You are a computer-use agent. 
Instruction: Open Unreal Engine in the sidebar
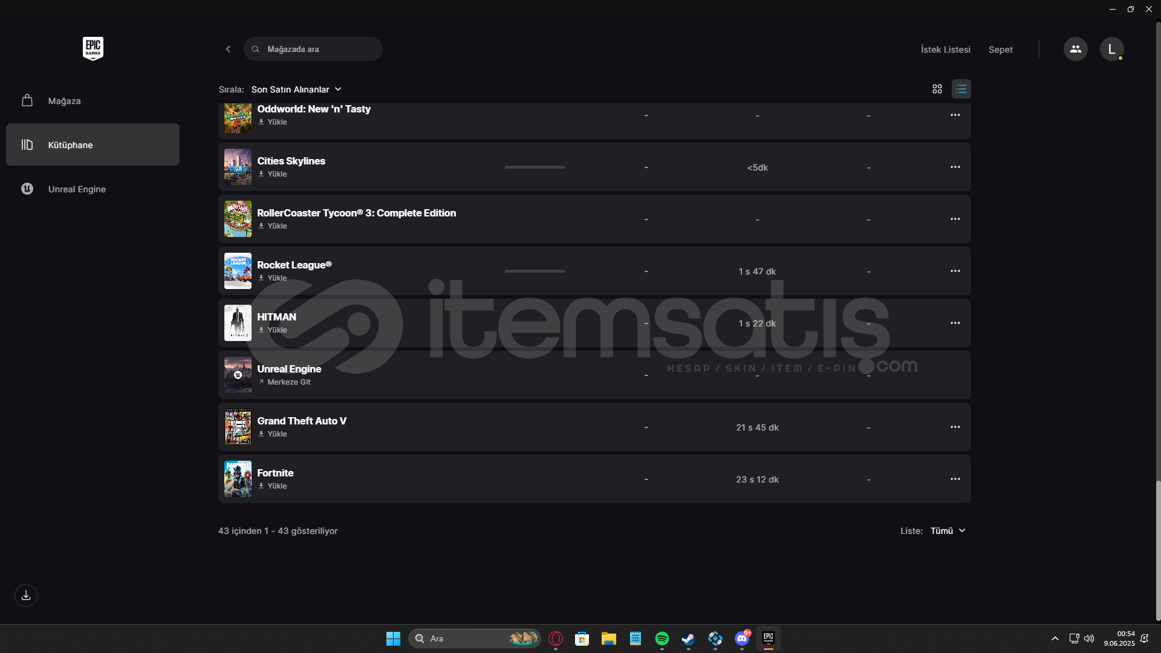[93, 189]
